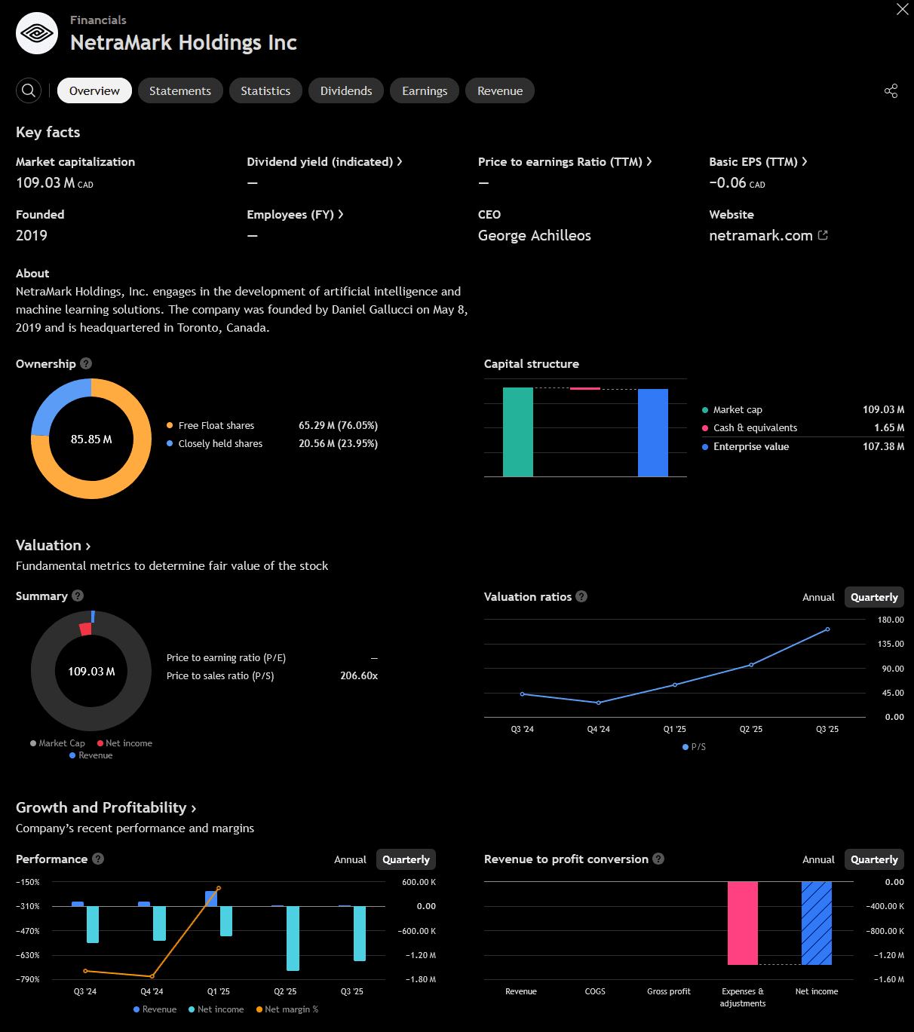Viewport: 914px width, 1032px height.
Task: Toggle Net margin % legend in Performance
Action: pos(287,1009)
